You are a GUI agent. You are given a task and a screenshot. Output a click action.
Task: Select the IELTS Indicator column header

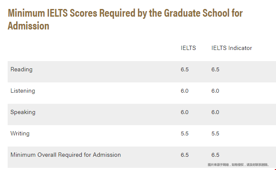232,48
